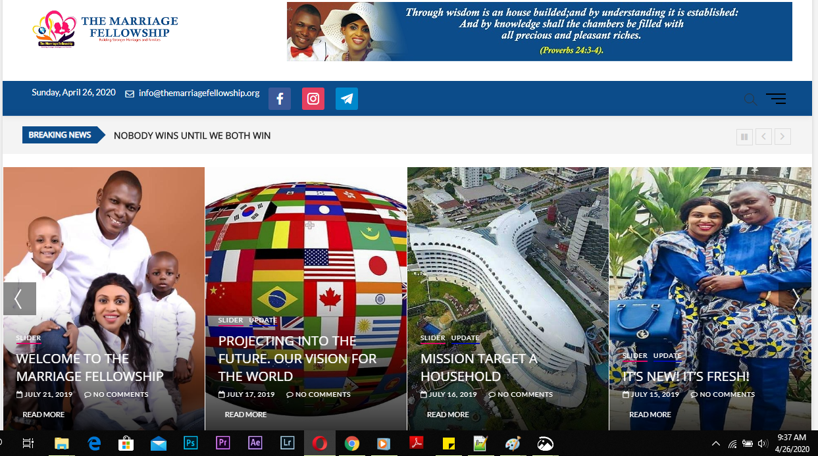Screen dimensions: 818x456
Task: Launch Premiere Pro from the taskbar
Action: coord(223,443)
